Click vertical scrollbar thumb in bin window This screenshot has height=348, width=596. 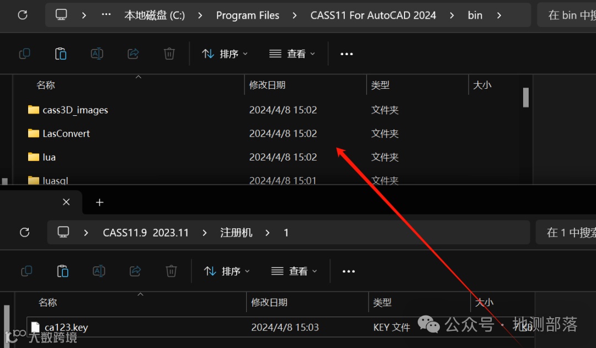point(526,98)
